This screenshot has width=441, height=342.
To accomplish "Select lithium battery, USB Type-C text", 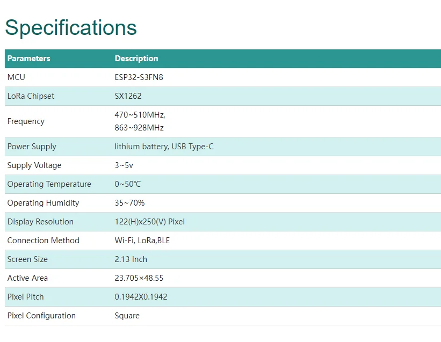I will click(x=164, y=147).
